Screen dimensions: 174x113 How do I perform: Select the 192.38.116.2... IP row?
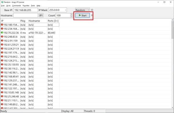30,68
